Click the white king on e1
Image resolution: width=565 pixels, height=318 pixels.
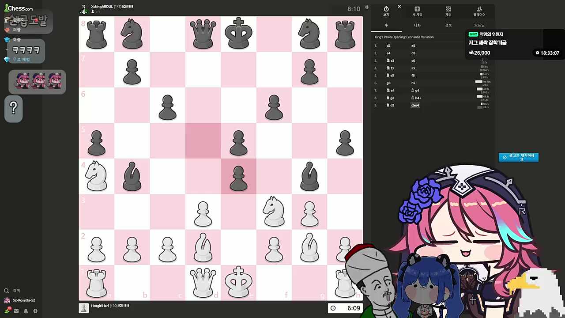click(x=238, y=281)
